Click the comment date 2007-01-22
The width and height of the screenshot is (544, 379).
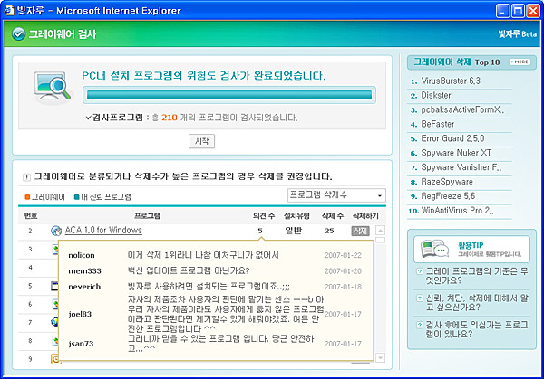coord(343,255)
